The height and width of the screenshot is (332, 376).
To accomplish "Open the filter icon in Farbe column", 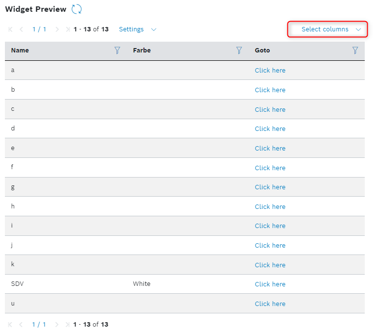I will click(239, 51).
